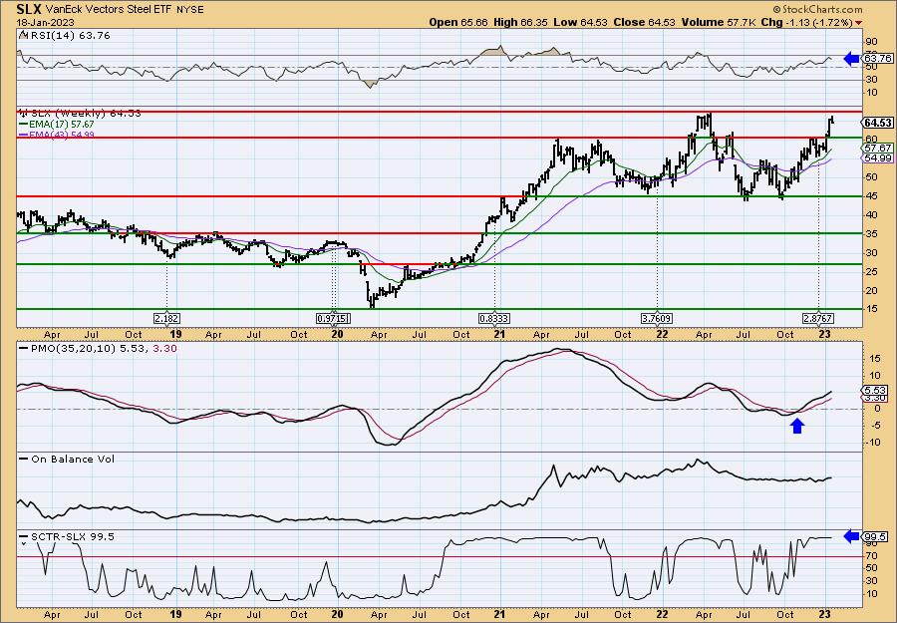
Task: Click the SLX ticker symbol in header
Action: tap(28, 9)
